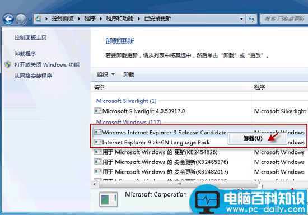Click Microsoft Windows program cell for KB2454826

tap(279, 152)
